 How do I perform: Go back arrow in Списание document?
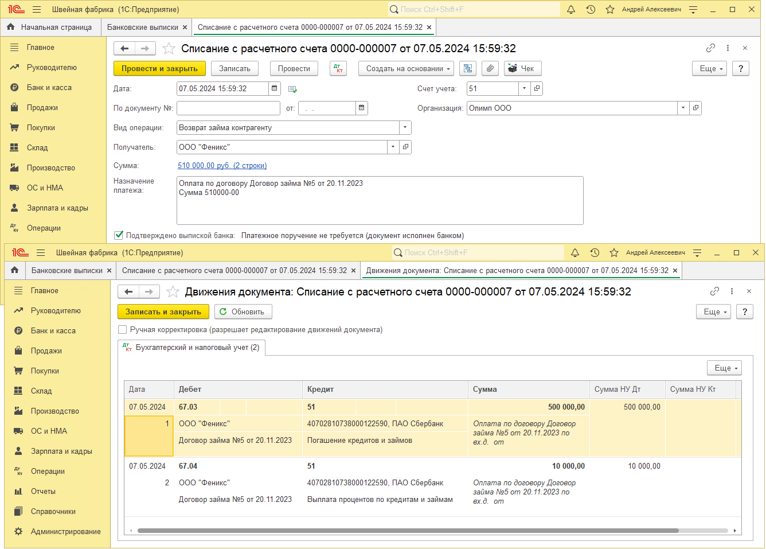tap(124, 49)
